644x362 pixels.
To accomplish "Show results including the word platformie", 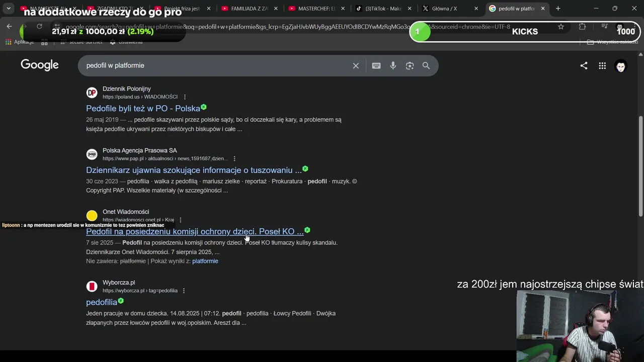I will pyautogui.click(x=205, y=261).
